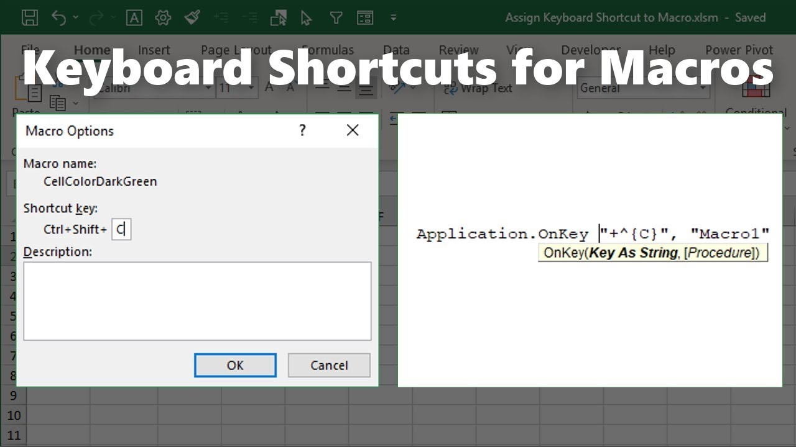Select row header 9
The height and width of the screenshot is (447, 796).
14,395
